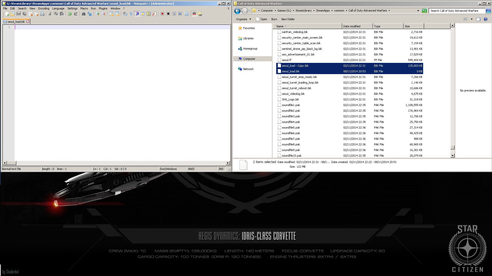Image resolution: width=492 pixels, height=276 pixels.
Task: Click the Undo toolbar icon
Action: click(70, 14)
